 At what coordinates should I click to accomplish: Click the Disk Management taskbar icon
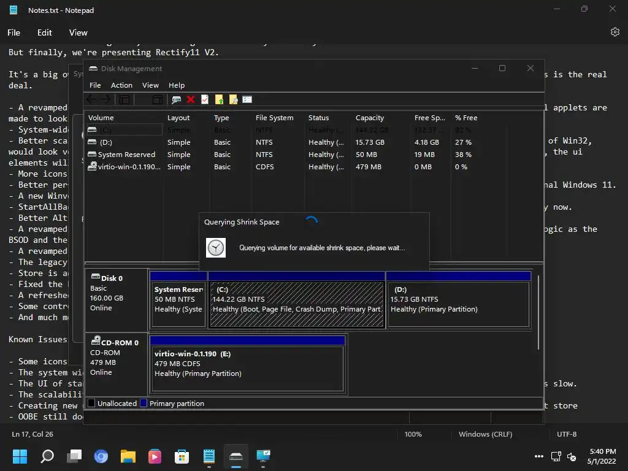(x=236, y=456)
